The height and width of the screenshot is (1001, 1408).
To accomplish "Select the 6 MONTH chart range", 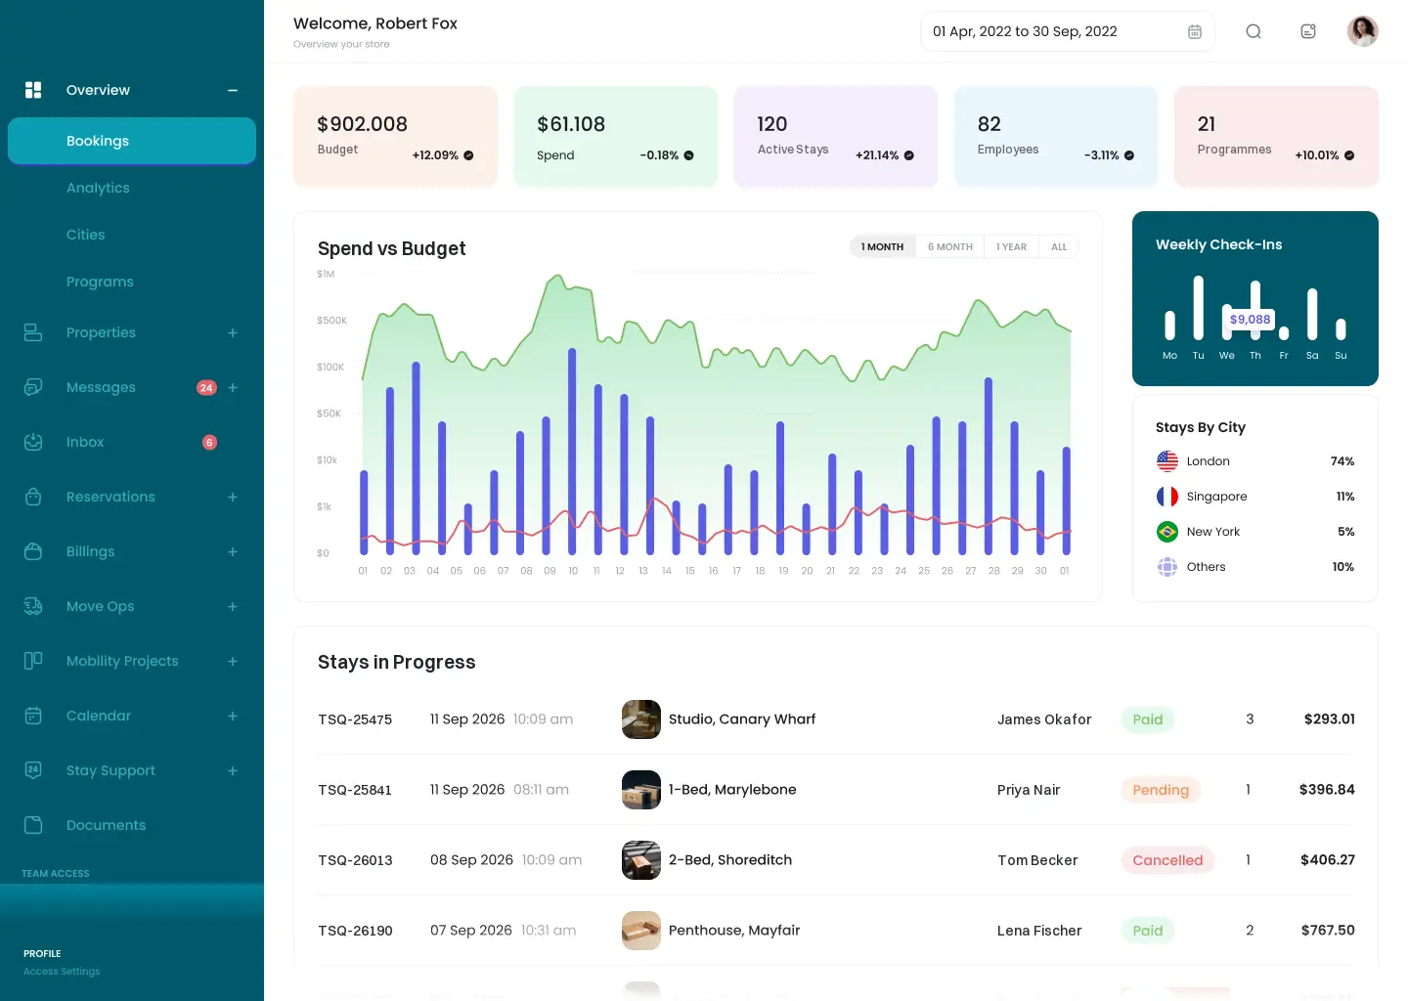I will 950,247.
